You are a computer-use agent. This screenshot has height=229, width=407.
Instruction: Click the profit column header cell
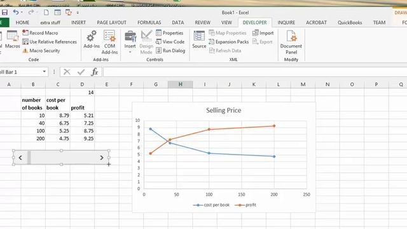tap(82, 104)
